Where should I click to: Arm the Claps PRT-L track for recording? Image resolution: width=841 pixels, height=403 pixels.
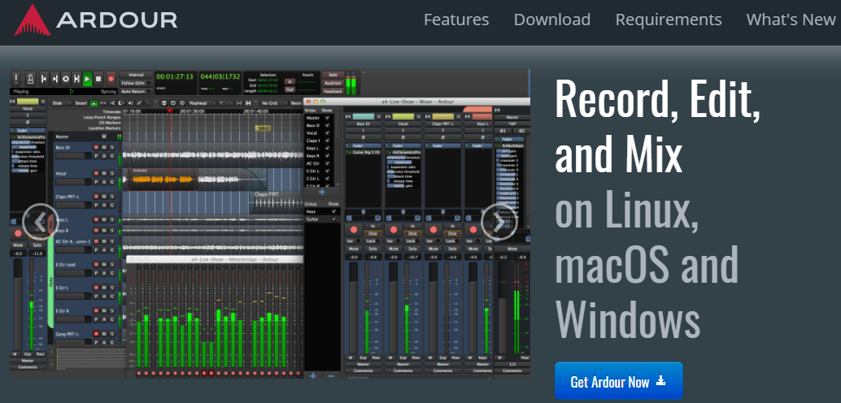(96, 196)
